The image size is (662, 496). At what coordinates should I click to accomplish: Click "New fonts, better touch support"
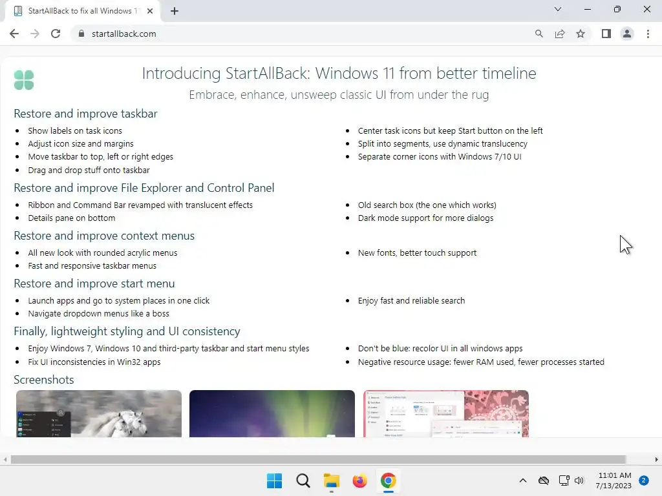click(417, 253)
